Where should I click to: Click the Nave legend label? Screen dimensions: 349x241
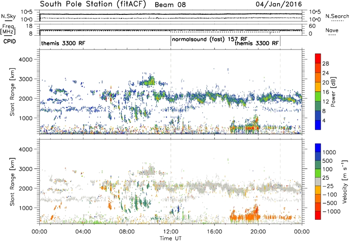coord(332,30)
